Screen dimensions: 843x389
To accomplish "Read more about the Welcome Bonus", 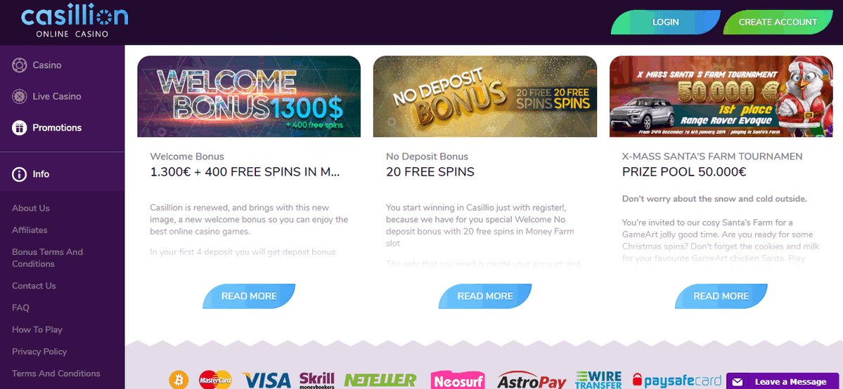I will coord(249,296).
